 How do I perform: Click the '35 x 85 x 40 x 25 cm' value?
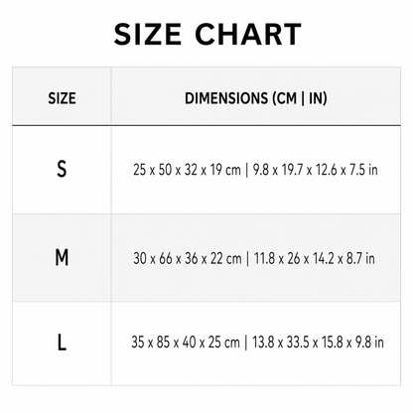186,342
